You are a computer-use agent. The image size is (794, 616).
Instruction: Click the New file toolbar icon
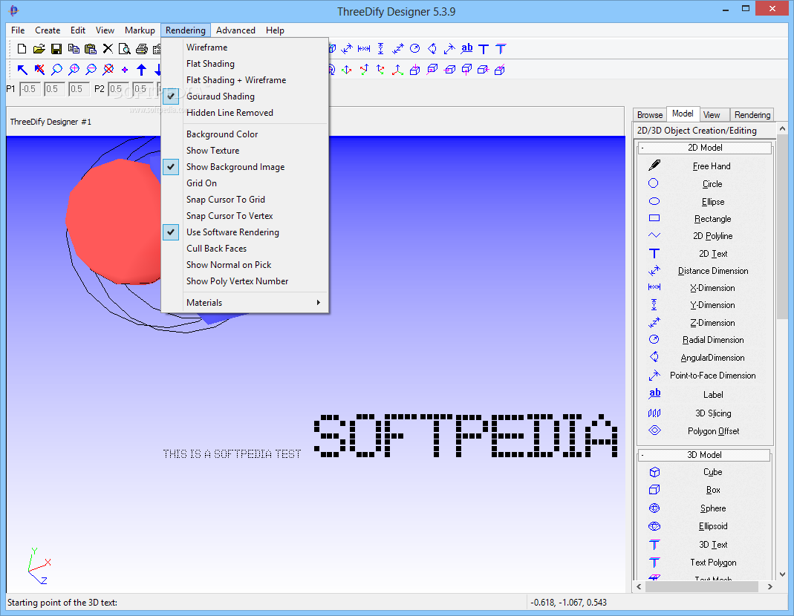pyautogui.click(x=22, y=48)
